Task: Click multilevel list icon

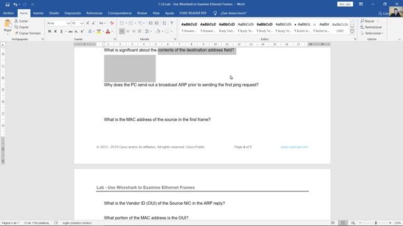Action: pos(140,23)
